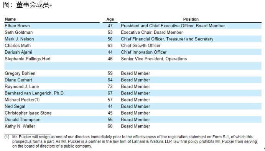The width and height of the screenshot is (265, 151).
Task: Select Dariush Ajami row name
Action: [18, 52]
